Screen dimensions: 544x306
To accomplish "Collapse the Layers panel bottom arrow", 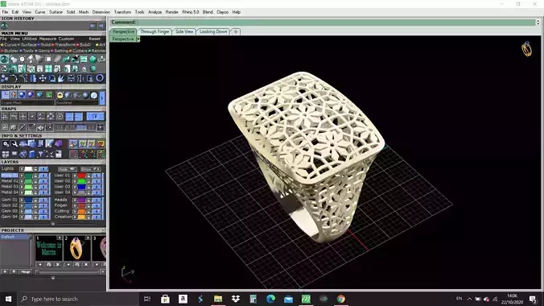I will tap(53, 224).
